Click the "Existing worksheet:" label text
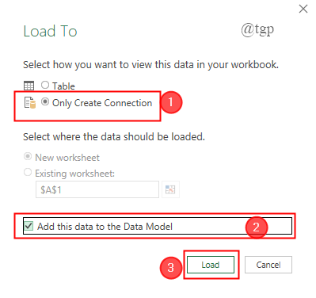Screen dimensions: 316x298 75,174
